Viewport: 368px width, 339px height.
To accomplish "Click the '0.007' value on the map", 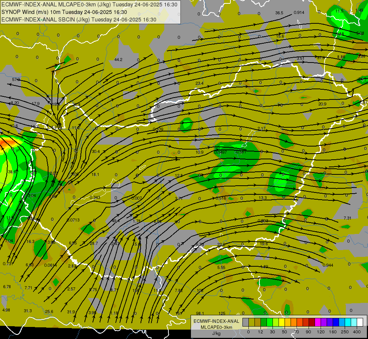I will [x=136, y=198].
